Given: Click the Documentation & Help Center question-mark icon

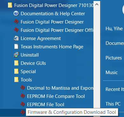Looking at the screenshot, I should click(16, 13).
